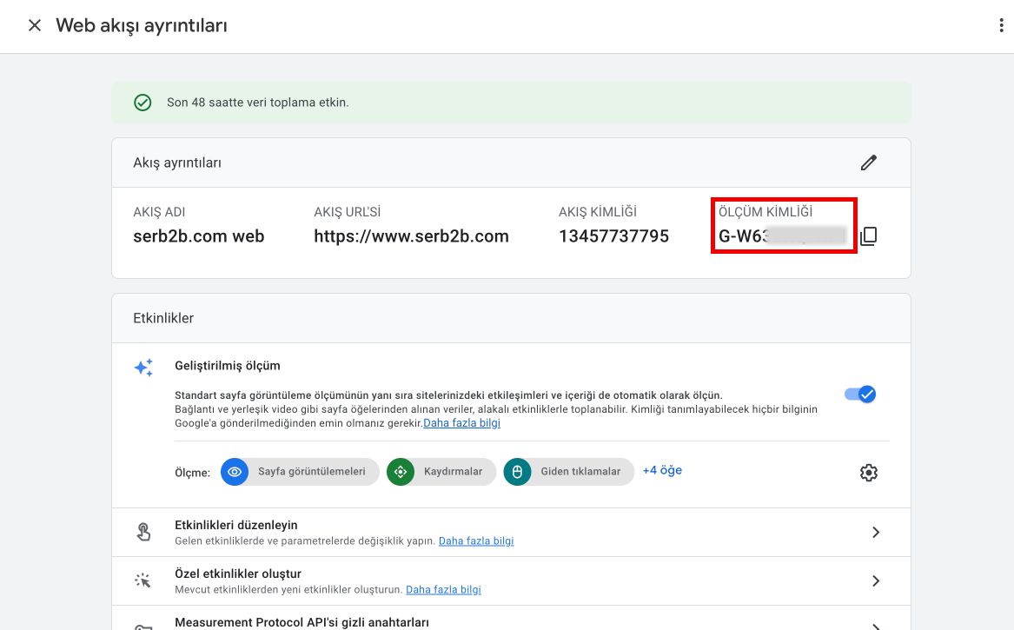The image size is (1014, 630).
Task: Click the Etkinlikleri düzenleyin hand icon
Action: click(x=143, y=532)
